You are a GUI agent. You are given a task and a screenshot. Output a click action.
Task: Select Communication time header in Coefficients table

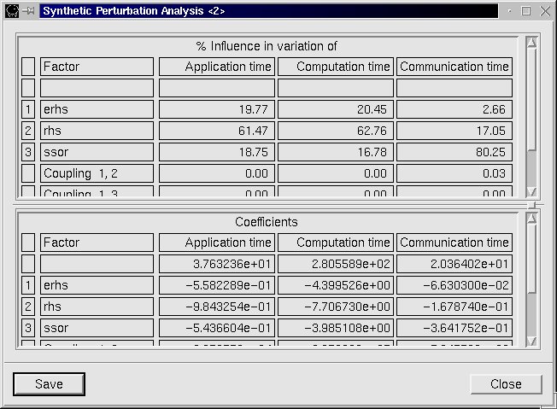coord(454,242)
